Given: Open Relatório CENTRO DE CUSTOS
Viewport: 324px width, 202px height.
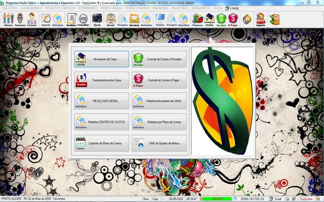Looking at the screenshot, I should 102,122.
